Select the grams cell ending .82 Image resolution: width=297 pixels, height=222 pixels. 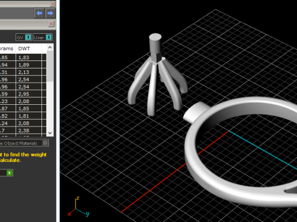pyautogui.click(x=7, y=116)
